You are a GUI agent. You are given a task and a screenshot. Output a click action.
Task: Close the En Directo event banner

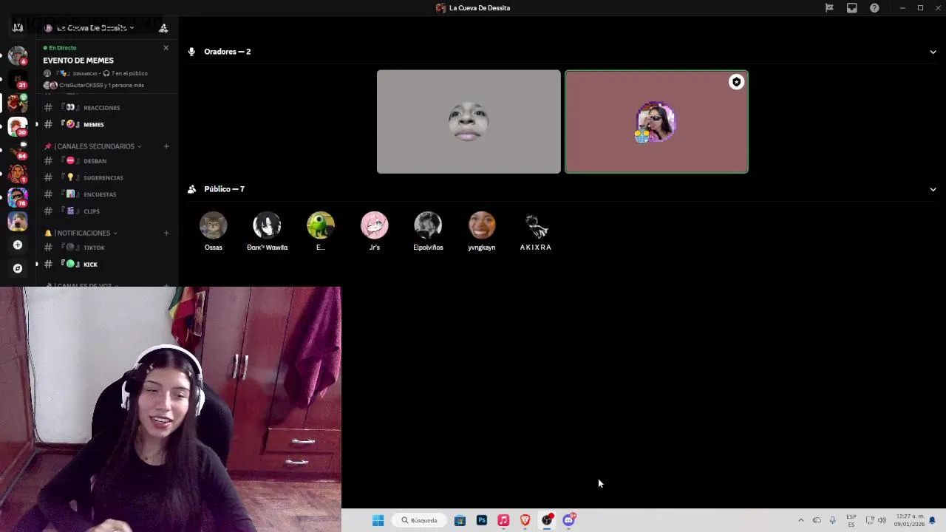[x=166, y=47]
